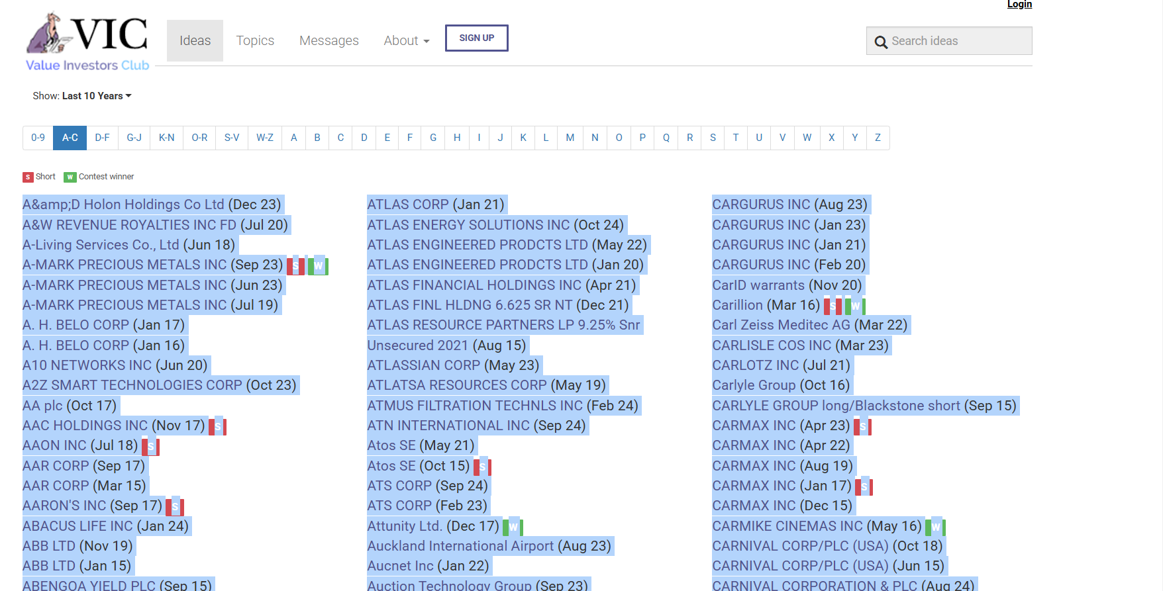Open CARLISLE COS INC idea
Image resolution: width=1163 pixels, height=591 pixels.
(x=772, y=345)
